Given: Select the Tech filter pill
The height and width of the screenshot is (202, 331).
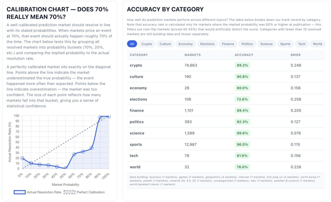Looking at the screenshot, I should click(302, 44).
